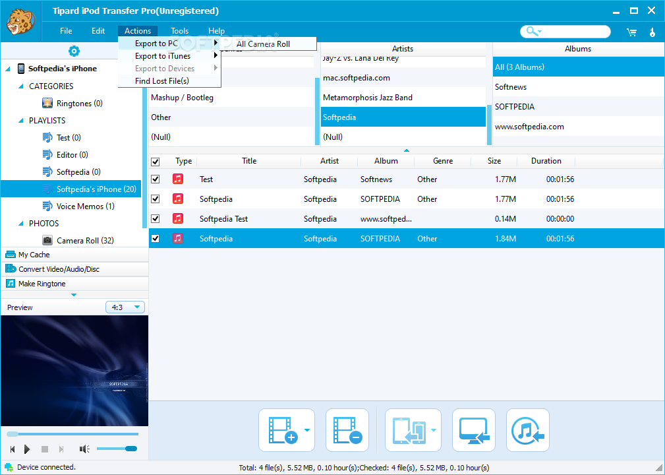Click the Ringtones category icon

click(47, 103)
